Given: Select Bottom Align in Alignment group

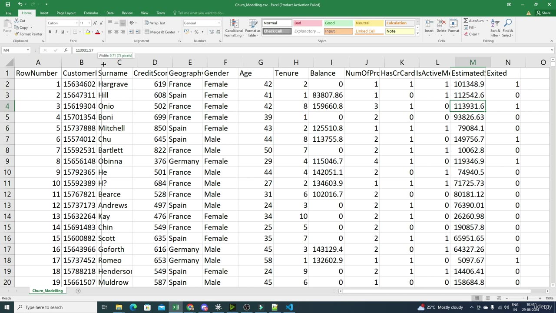Looking at the screenshot, I should [122, 23].
